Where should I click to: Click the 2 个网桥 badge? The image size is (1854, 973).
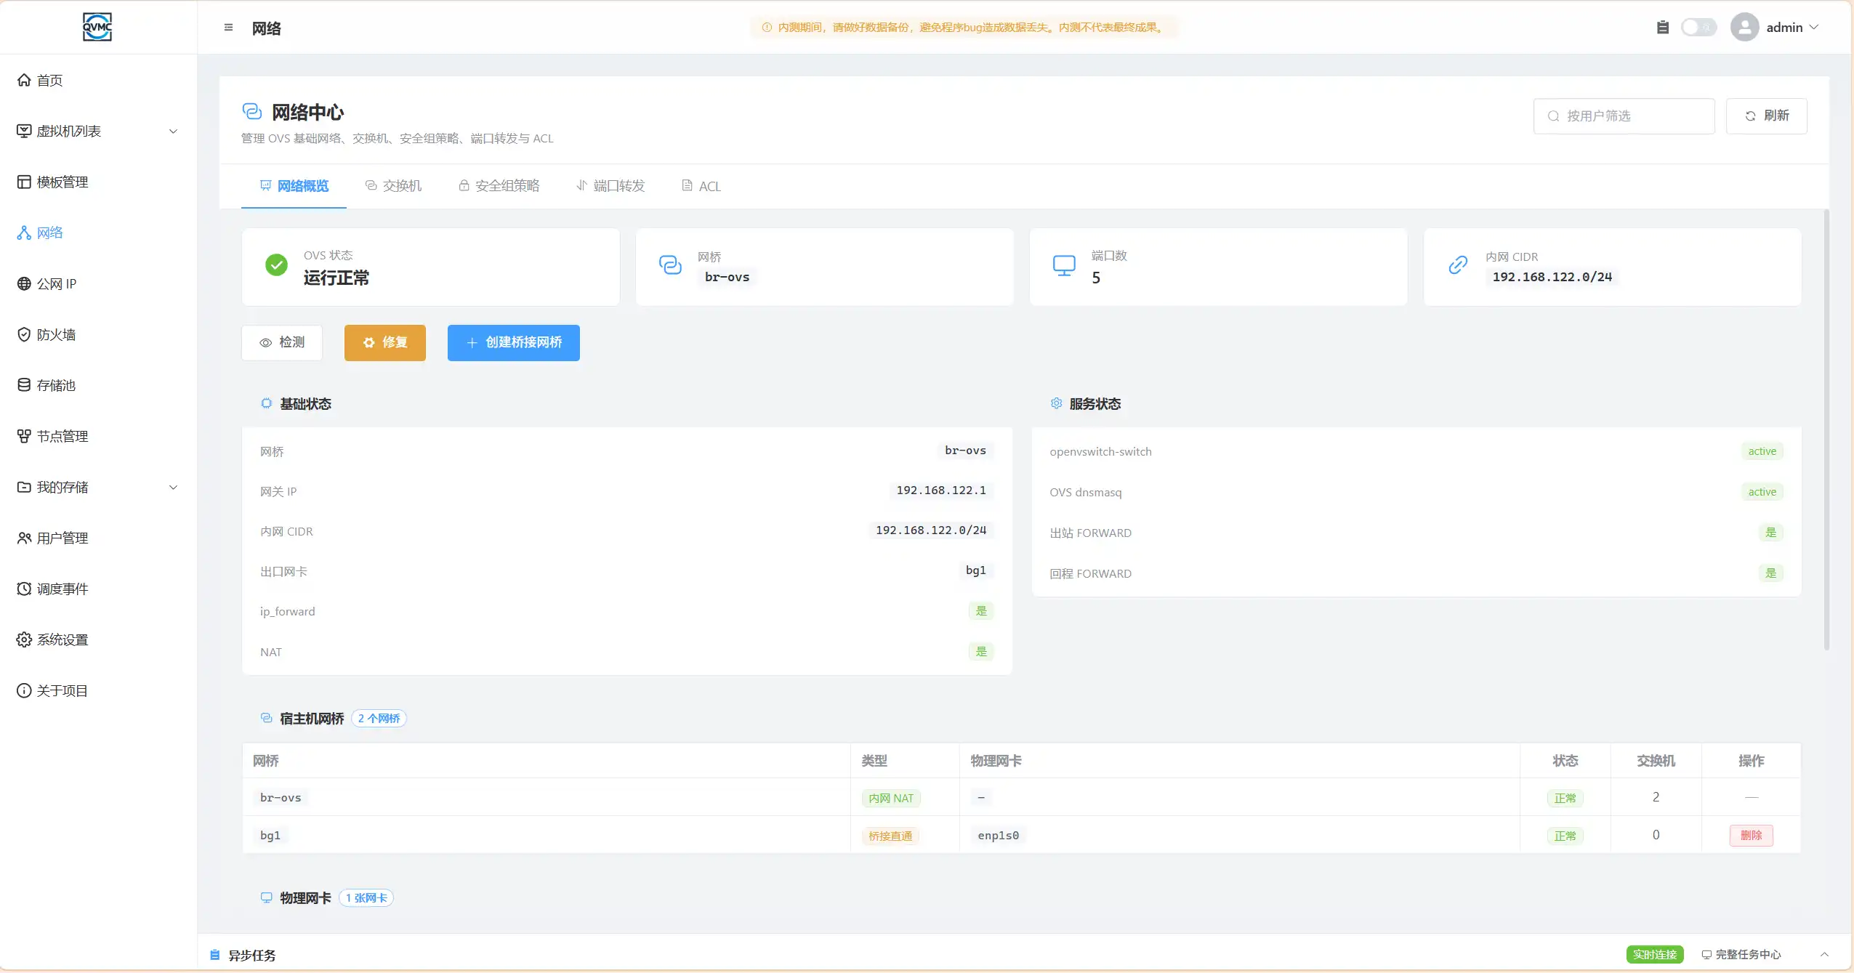(x=379, y=719)
